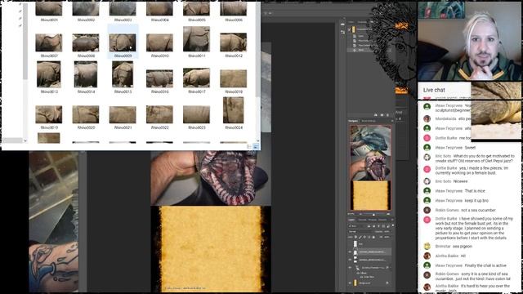Switch file browser to large thumbnails view icon
Viewport: 523px width, 294px height.
(x=256, y=146)
